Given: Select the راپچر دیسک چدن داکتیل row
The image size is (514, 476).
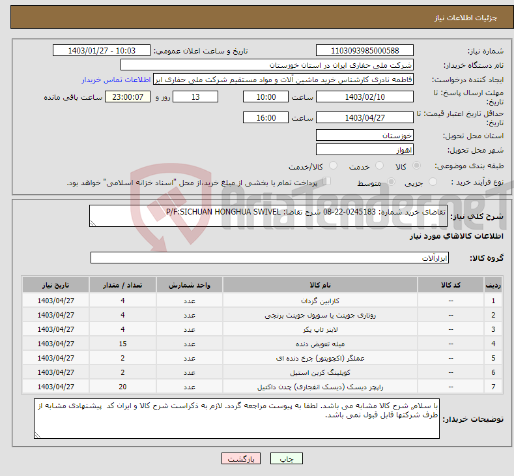Looking at the screenshot, I should click(x=262, y=387).
